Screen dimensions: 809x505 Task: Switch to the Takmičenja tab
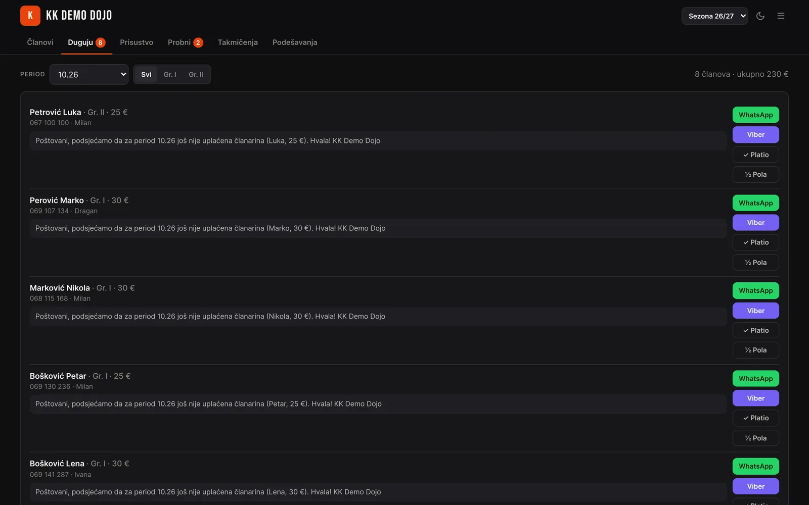(x=238, y=42)
